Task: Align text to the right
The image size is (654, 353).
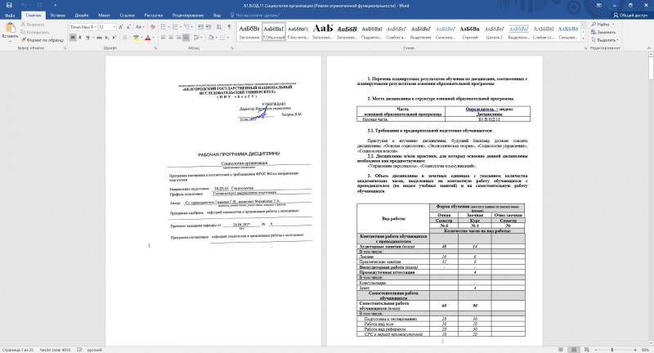Action: (178, 38)
